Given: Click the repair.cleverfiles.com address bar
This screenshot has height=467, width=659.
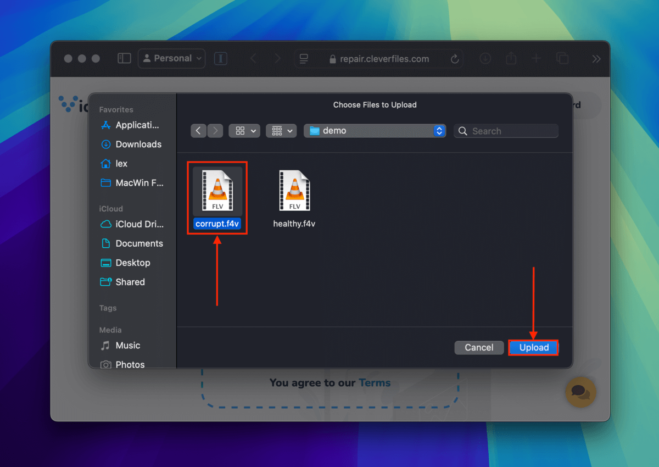Looking at the screenshot, I should coord(379,59).
